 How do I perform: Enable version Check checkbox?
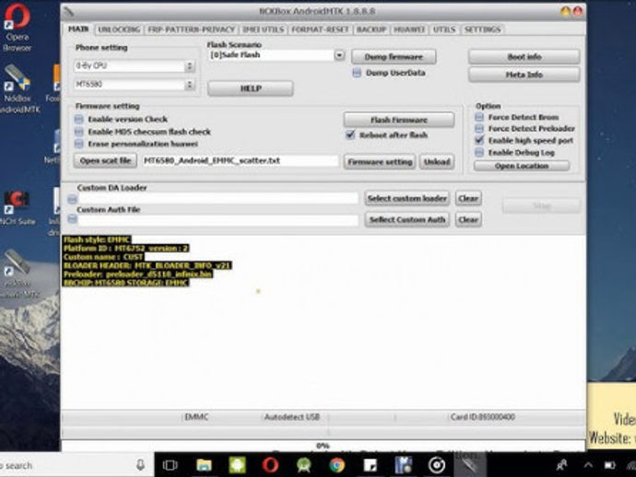(78, 119)
